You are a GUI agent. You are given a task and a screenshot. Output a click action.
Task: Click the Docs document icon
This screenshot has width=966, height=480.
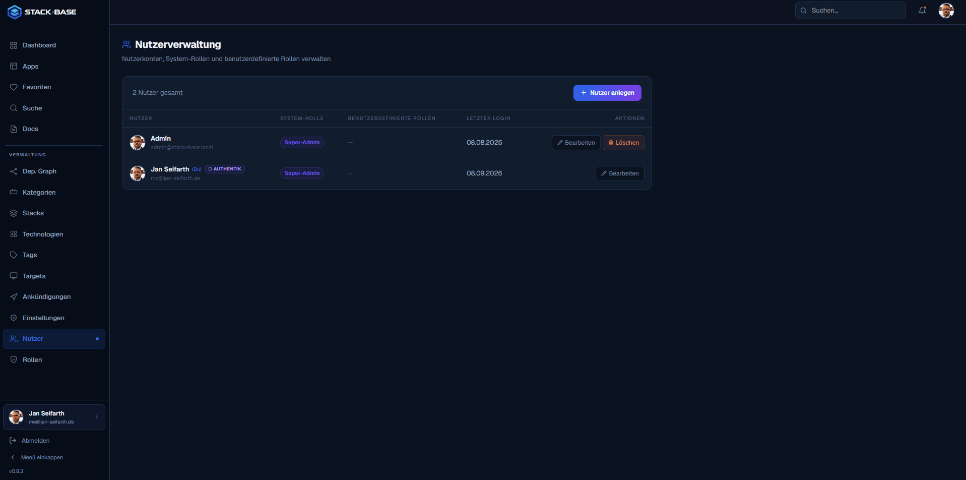[x=14, y=129]
